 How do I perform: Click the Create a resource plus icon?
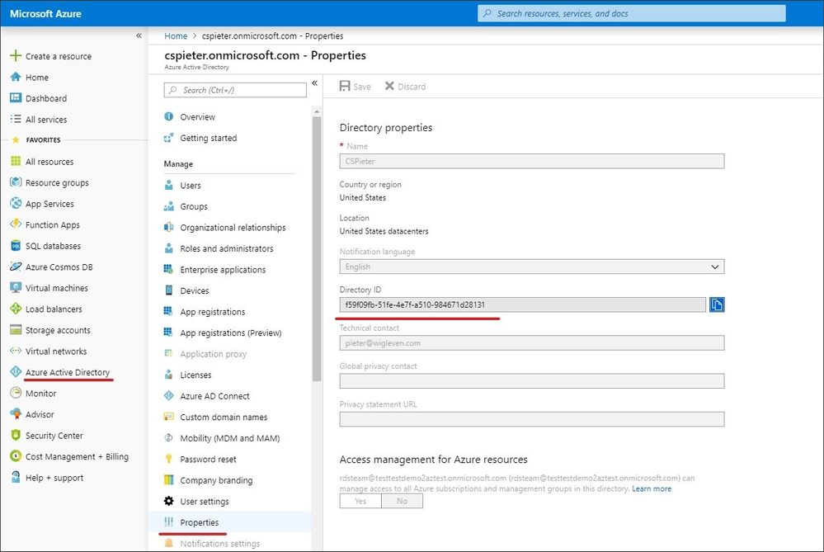click(16, 56)
